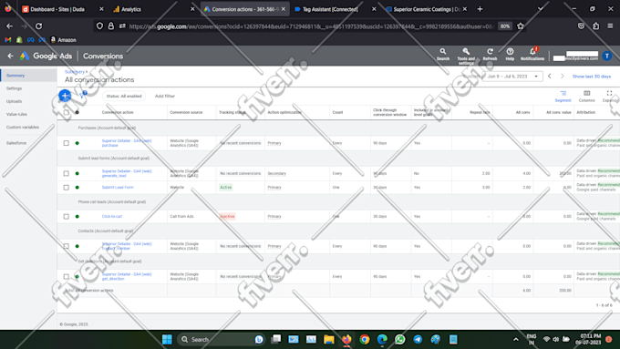This screenshot has width=620, height=349.
Task: Open Telegram from the taskbar
Action: (x=418, y=339)
